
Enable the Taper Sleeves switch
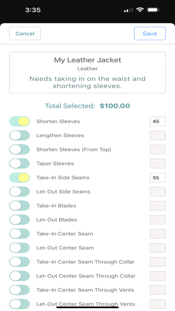coord(20,164)
